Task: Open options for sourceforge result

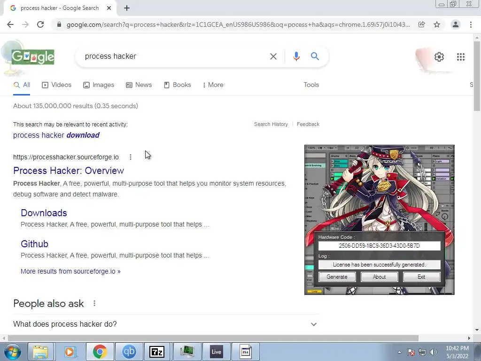Action: tap(131, 157)
